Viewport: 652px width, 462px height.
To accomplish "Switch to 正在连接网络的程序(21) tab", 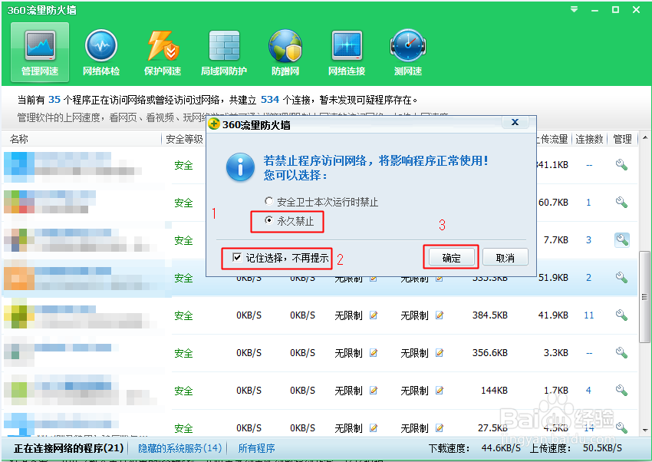I will coord(69,448).
